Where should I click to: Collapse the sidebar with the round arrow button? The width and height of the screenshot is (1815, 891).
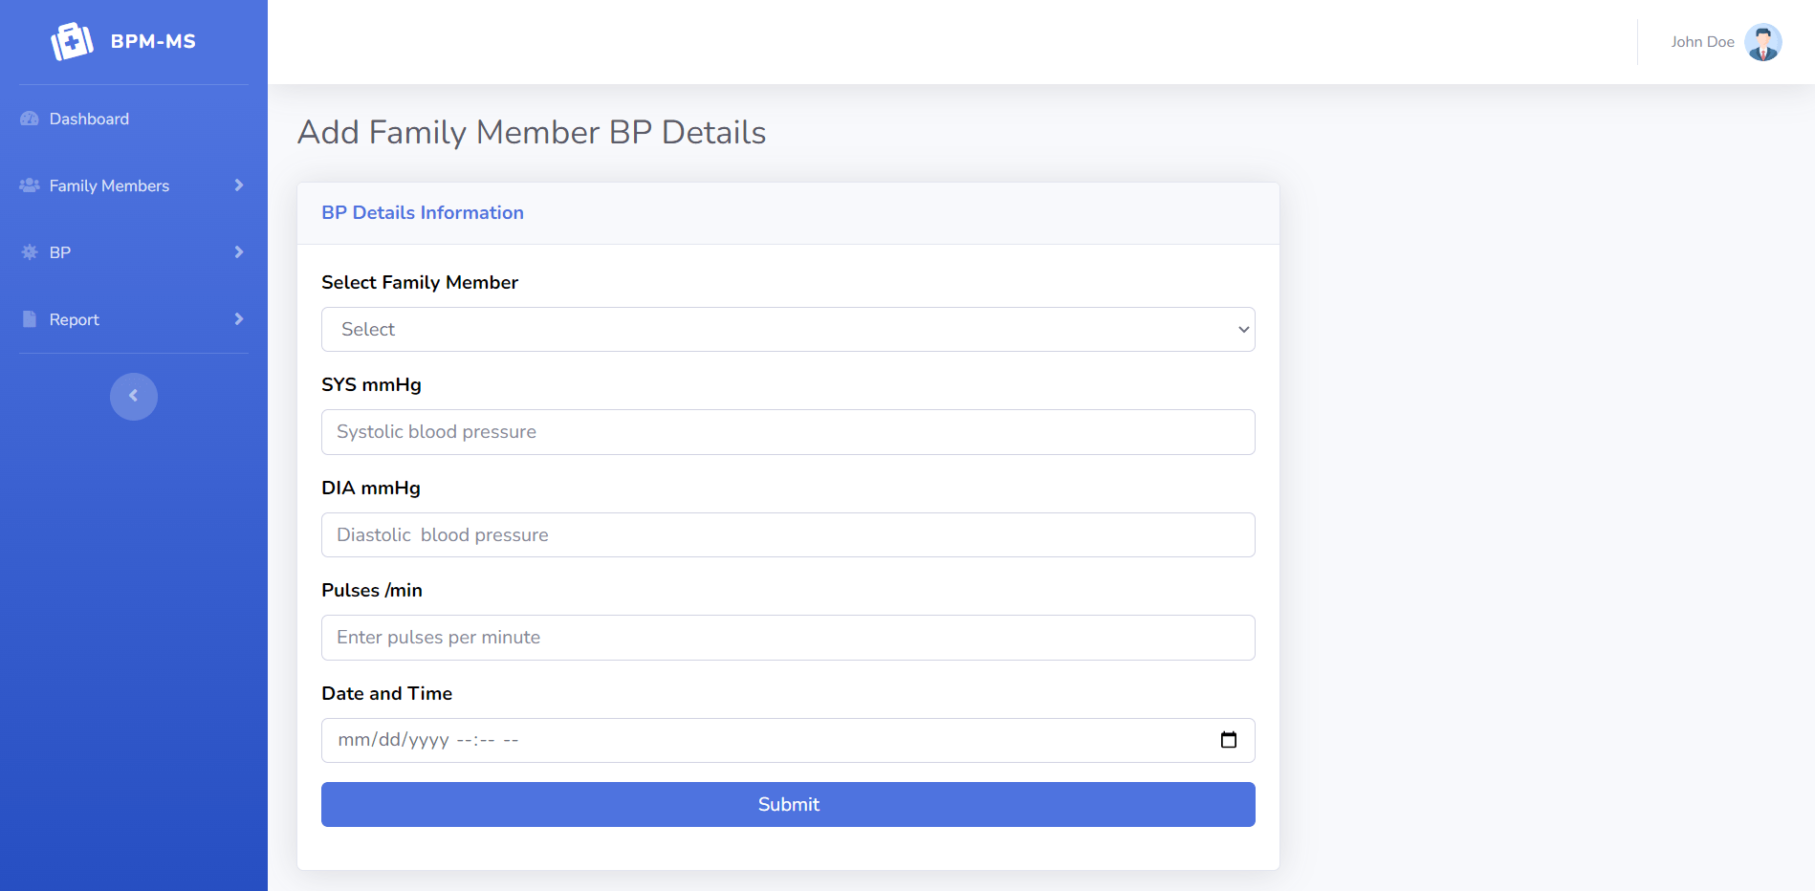134,396
